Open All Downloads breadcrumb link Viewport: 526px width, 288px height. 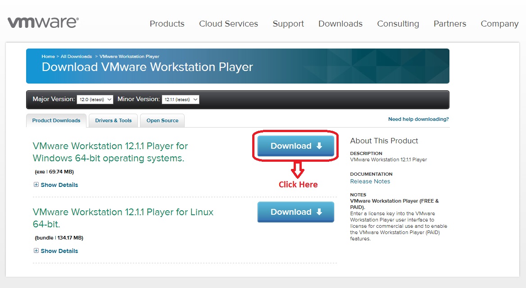coord(76,56)
